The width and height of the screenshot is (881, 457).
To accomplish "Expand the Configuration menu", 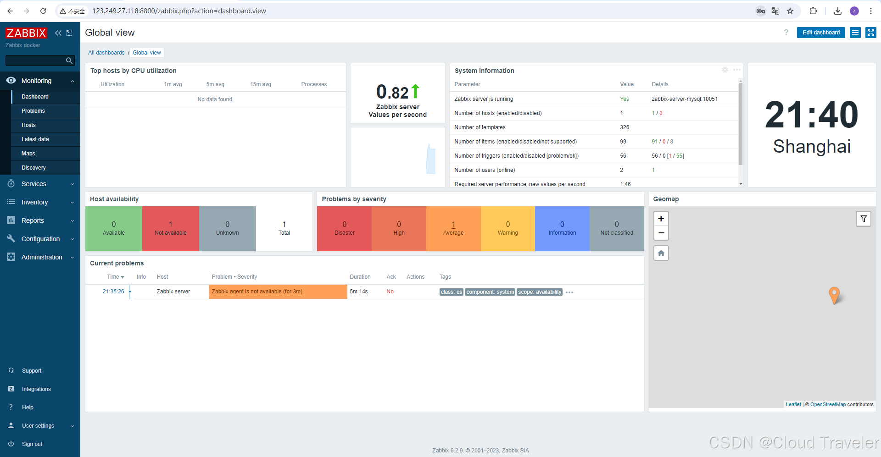I will coord(40,239).
